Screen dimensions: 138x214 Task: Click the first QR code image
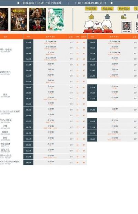tap(126, 26)
